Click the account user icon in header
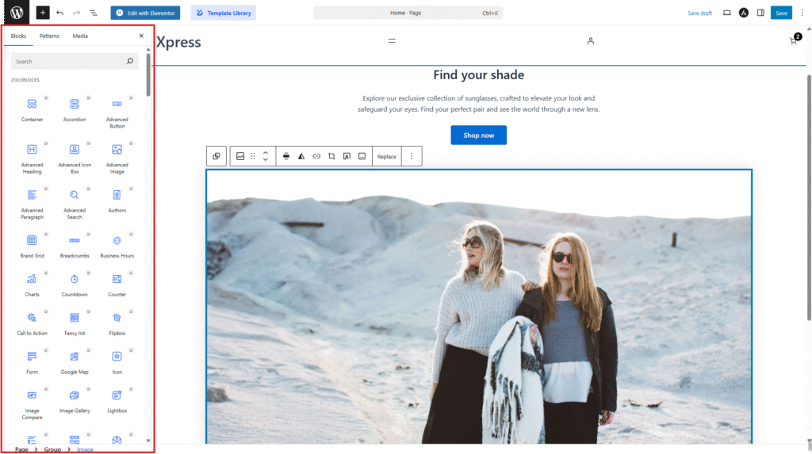This screenshot has width=812, height=454. 590,41
